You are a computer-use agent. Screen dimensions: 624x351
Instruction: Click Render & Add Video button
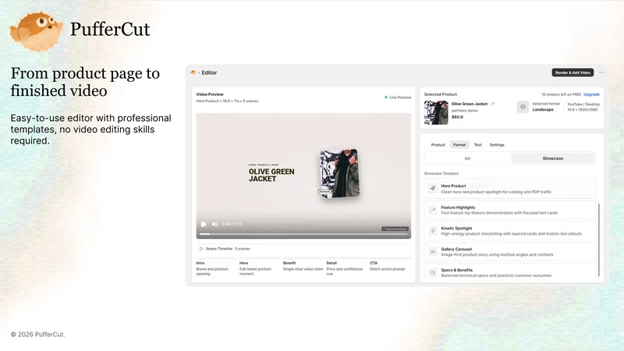tap(573, 73)
